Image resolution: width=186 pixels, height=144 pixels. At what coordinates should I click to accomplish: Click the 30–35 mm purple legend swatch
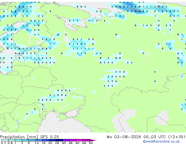tap(66, 140)
